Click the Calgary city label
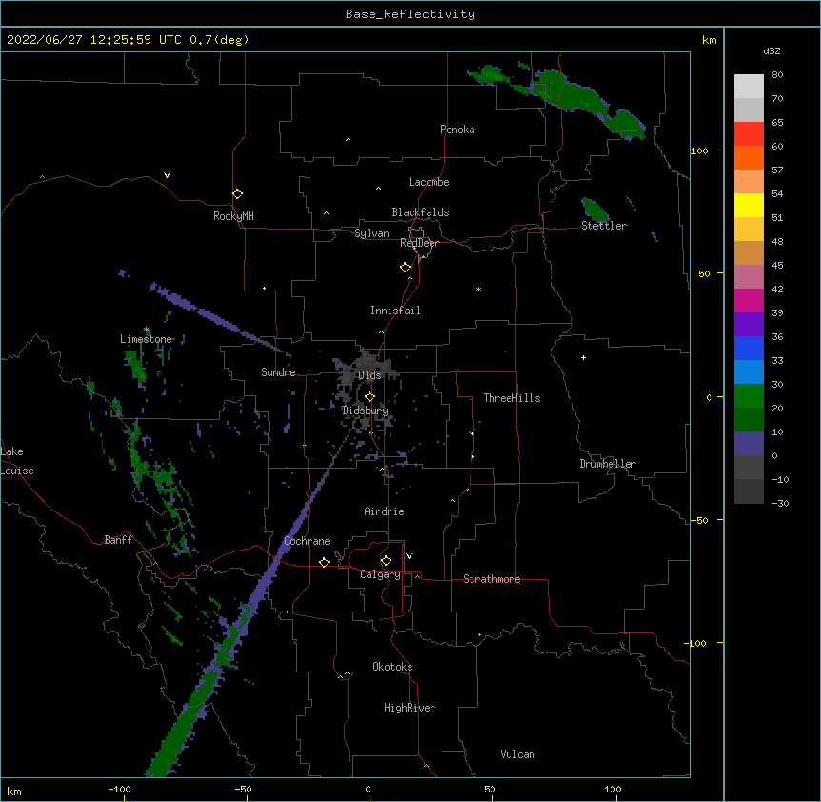This screenshot has height=802, width=821. pyautogui.click(x=380, y=574)
